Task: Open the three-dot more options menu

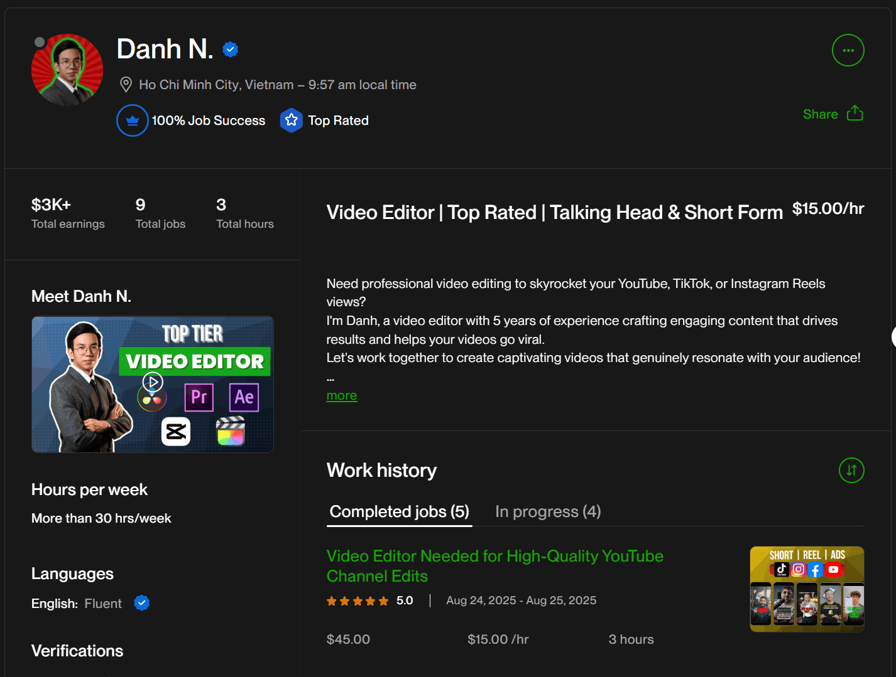Action: pos(848,50)
